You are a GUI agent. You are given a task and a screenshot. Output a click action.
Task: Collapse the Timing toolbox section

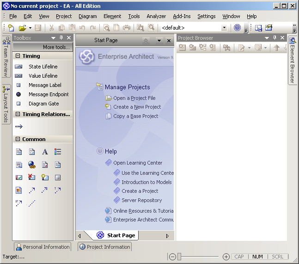[x=18, y=55]
